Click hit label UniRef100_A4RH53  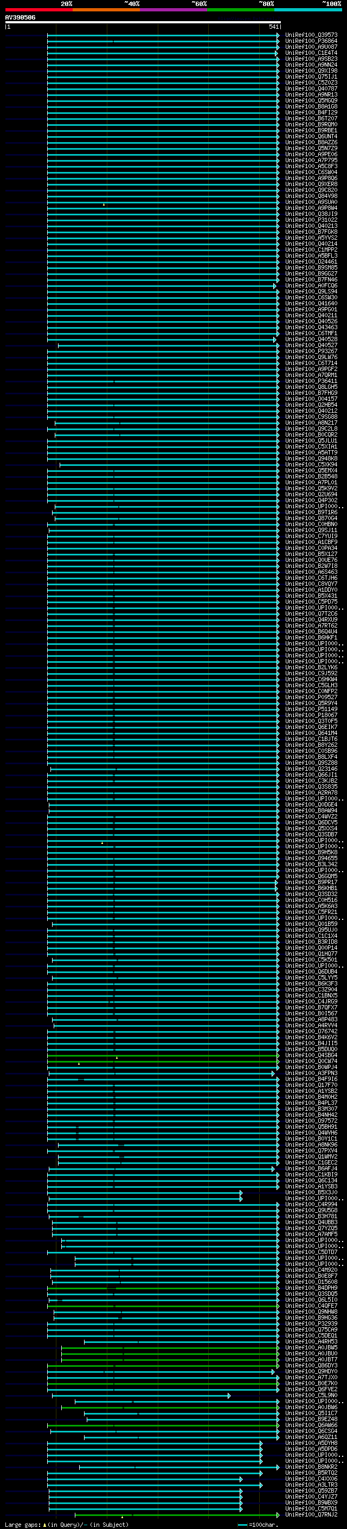pos(311,1341)
